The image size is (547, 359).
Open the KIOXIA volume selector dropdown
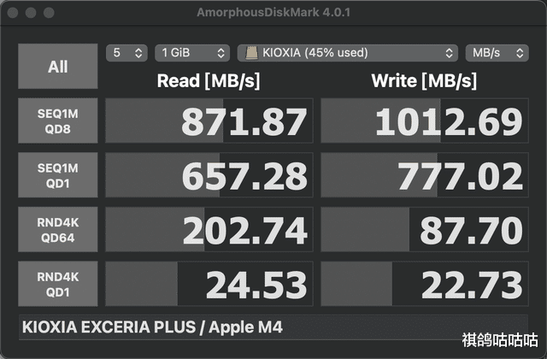(x=348, y=53)
